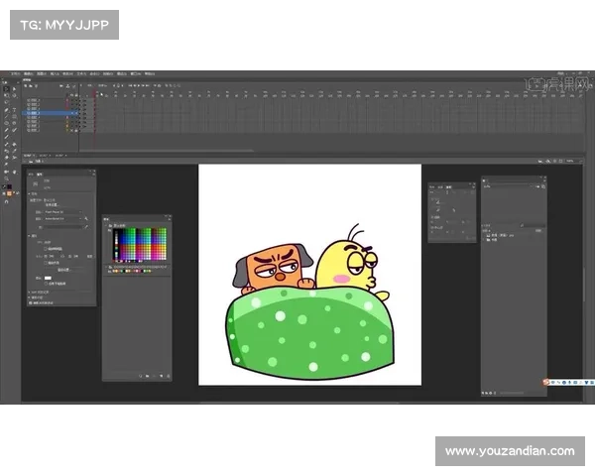Select the Subselection tool
Screen dimensions: 595x476
pyautogui.click(x=14, y=89)
